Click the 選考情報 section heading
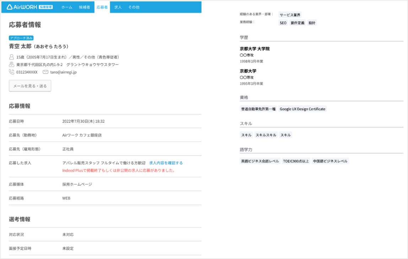408x259 pixels. (20, 219)
